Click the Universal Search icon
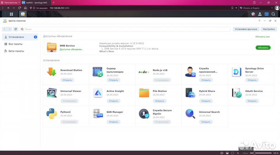The width and height of the screenshot is (280, 155). [190, 113]
